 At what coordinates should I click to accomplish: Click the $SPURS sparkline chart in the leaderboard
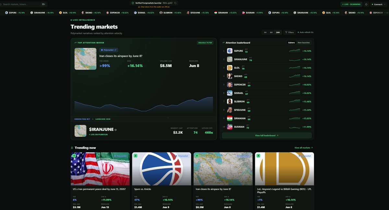pyautogui.click(x=295, y=51)
